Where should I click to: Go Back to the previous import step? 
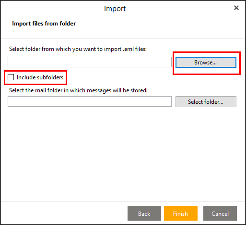[144, 213]
